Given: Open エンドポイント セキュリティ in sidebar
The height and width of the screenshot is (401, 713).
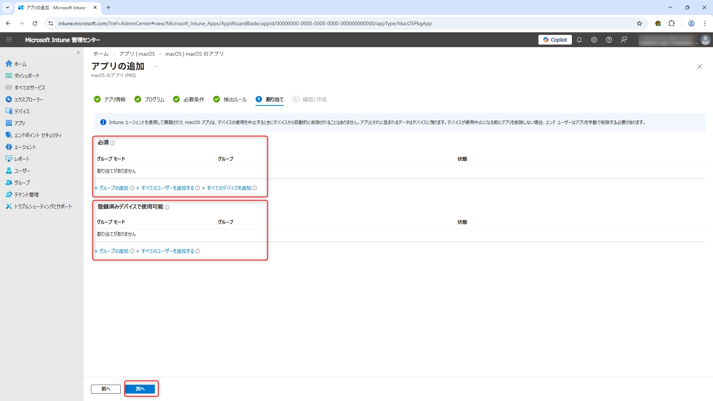Looking at the screenshot, I should (x=38, y=135).
